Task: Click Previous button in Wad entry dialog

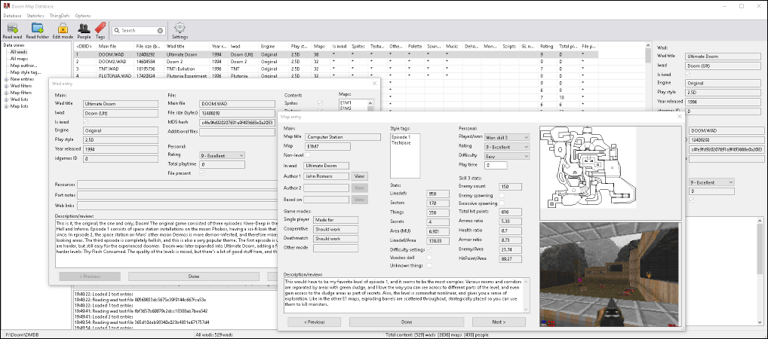Action: click(90, 276)
